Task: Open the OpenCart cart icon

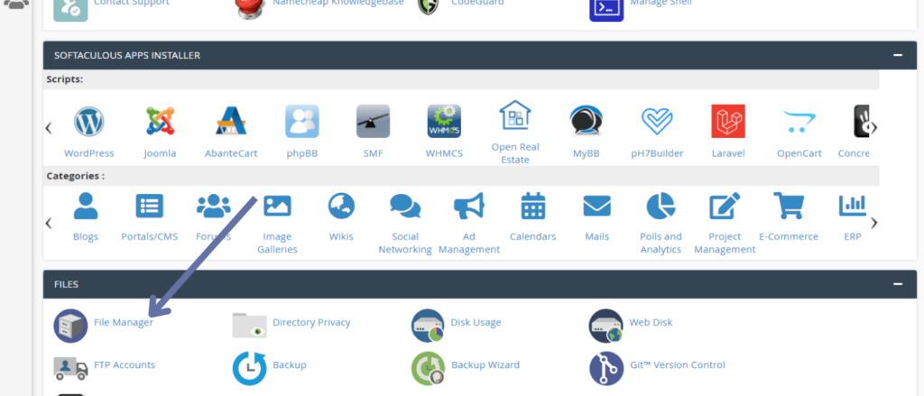Action: point(799,122)
